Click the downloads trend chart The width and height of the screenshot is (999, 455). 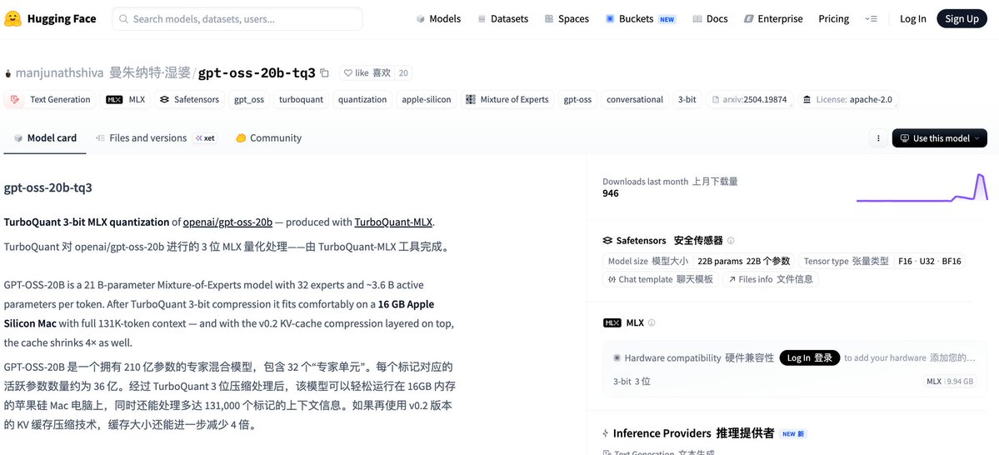pyautogui.click(x=922, y=187)
